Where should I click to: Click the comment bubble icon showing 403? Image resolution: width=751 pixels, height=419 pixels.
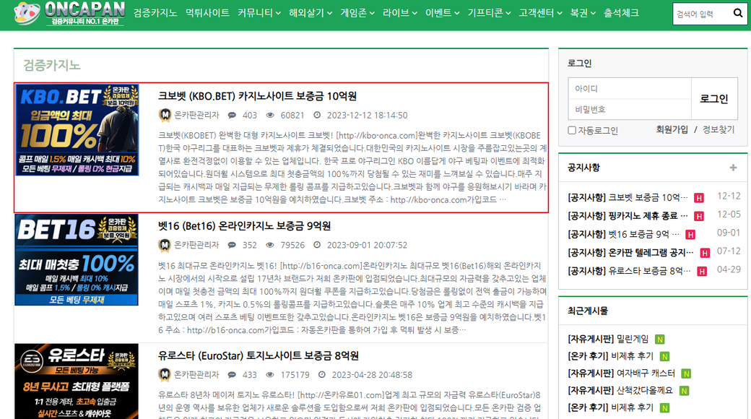pyautogui.click(x=232, y=115)
